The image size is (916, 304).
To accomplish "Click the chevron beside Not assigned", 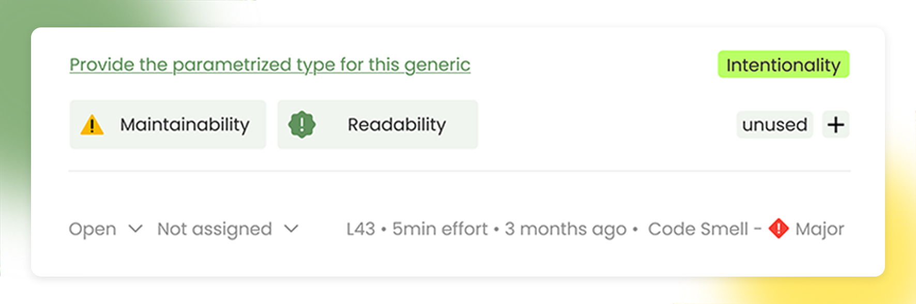I will click(292, 229).
